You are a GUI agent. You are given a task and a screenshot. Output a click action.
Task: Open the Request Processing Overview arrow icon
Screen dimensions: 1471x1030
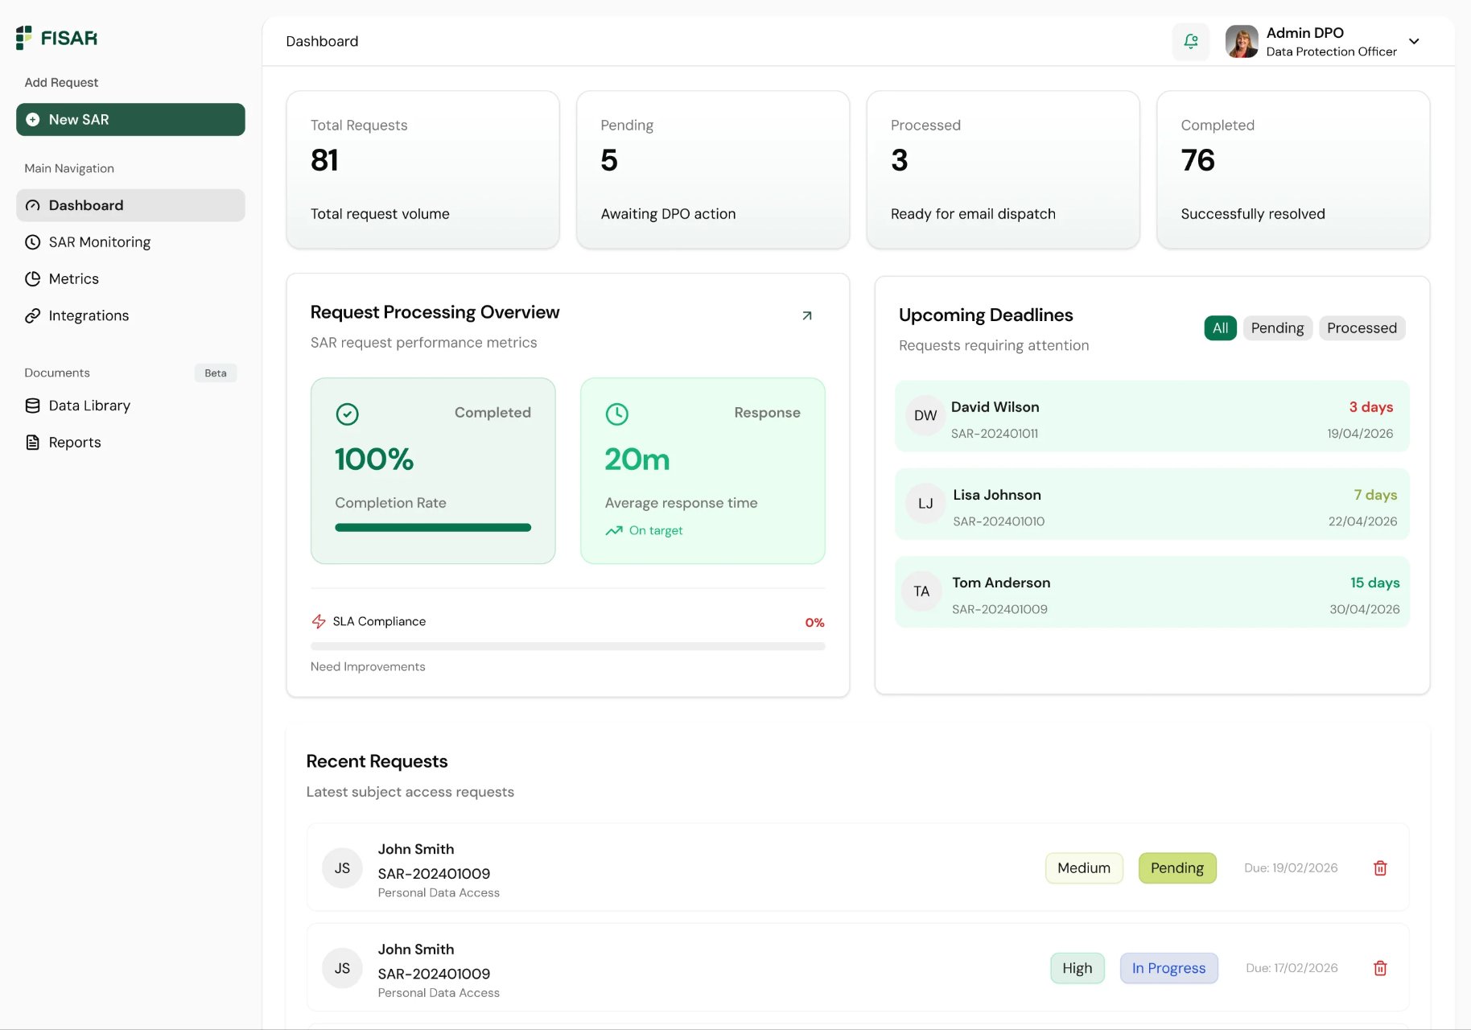[807, 315]
